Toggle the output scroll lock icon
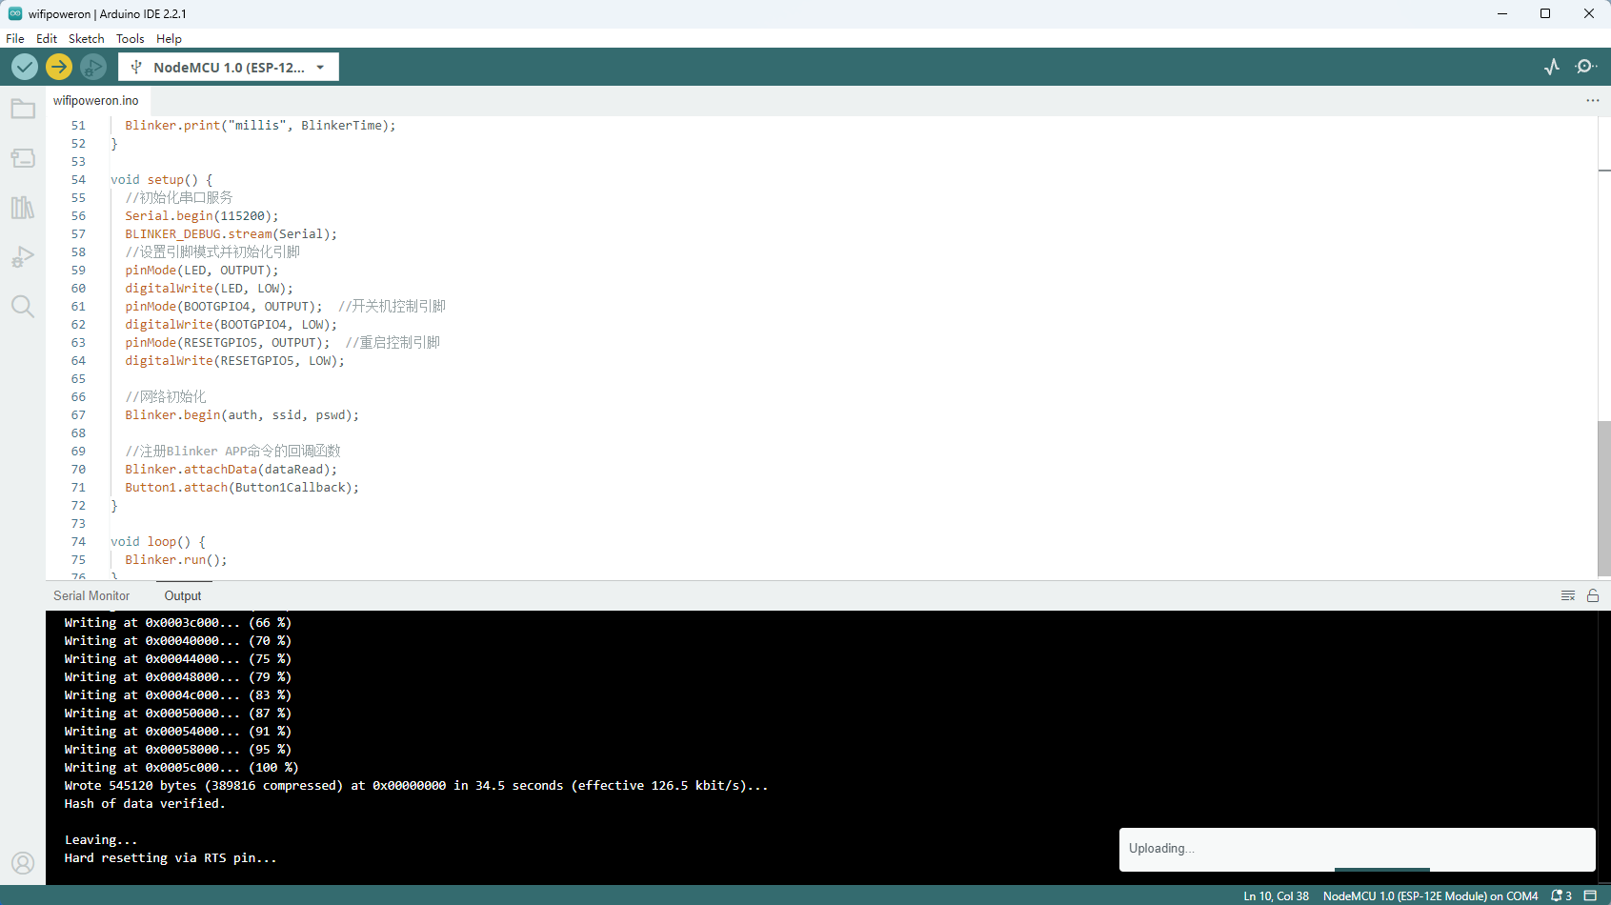Screen dimensions: 1611x905 (x=1593, y=595)
